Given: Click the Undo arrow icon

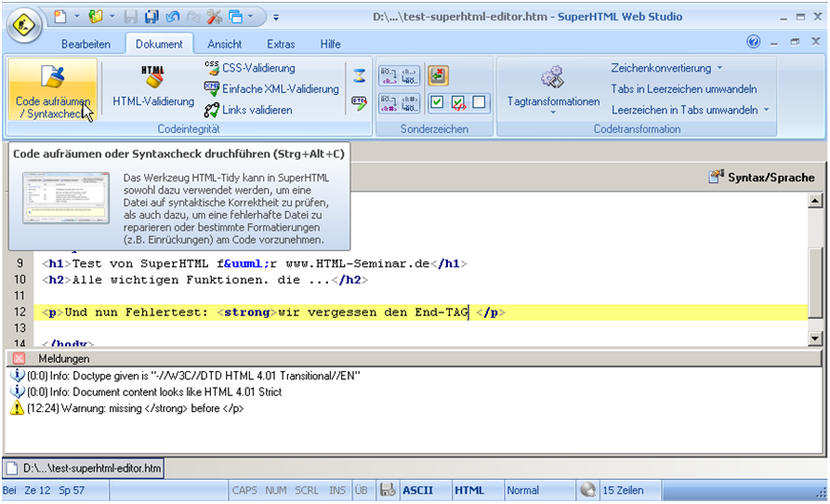Looking at the screenshot, I should tap(173, 17).
